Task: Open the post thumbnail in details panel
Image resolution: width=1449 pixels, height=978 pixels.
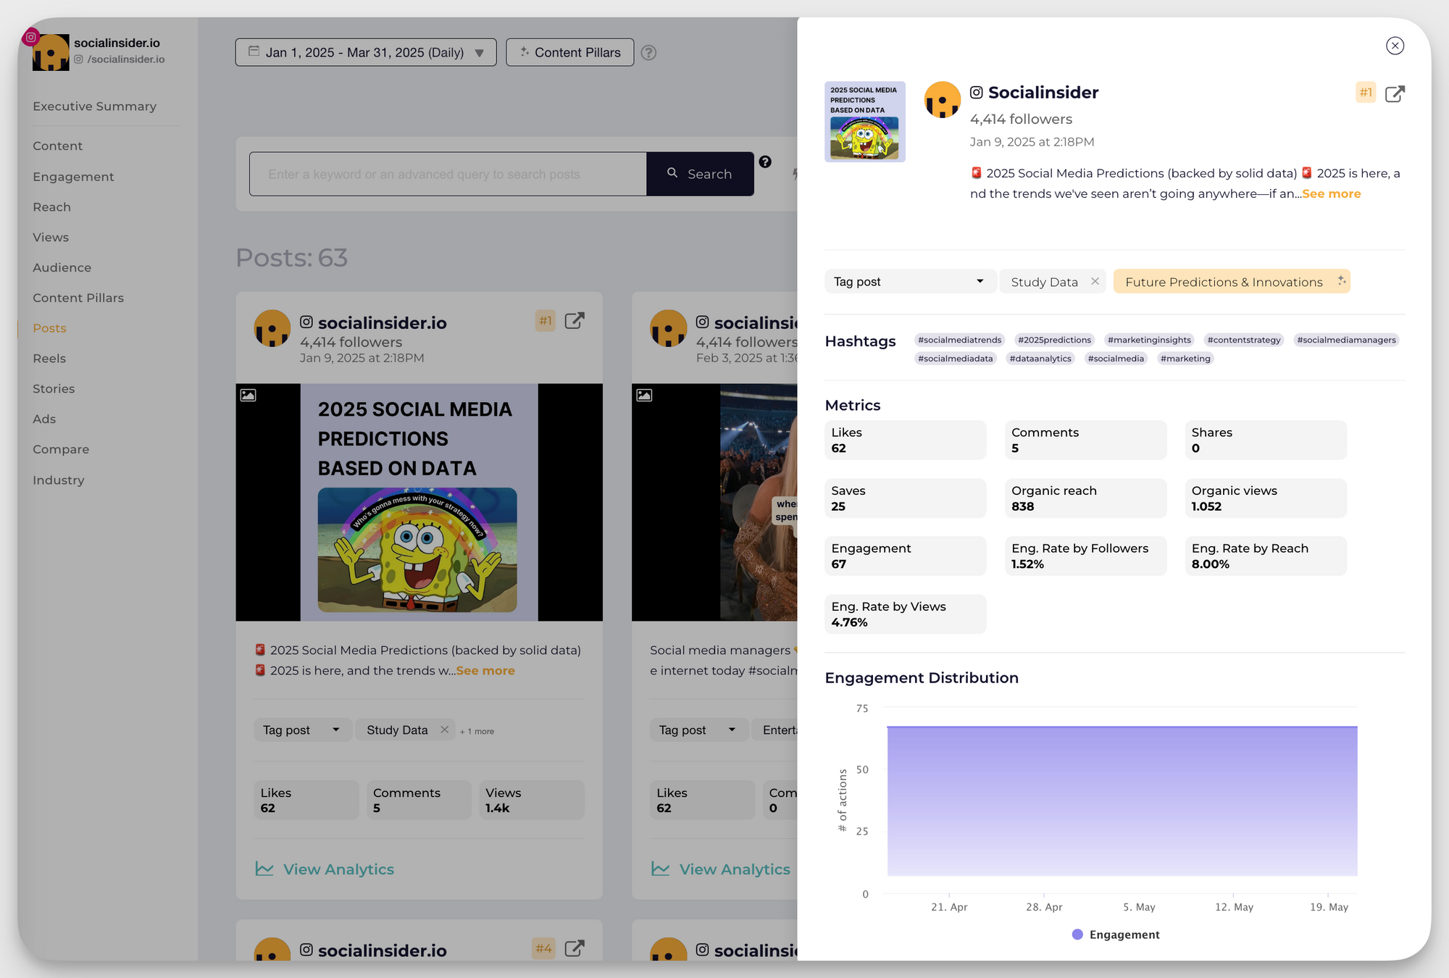Action: click(x=864, y=122)
